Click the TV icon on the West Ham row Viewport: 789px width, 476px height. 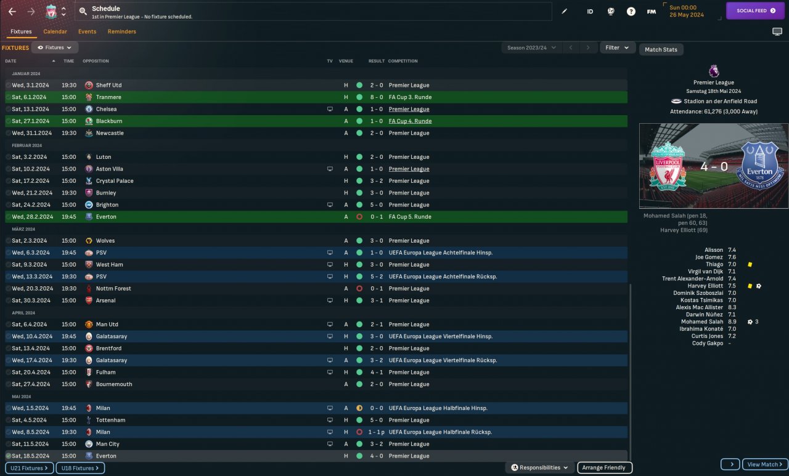330,265
